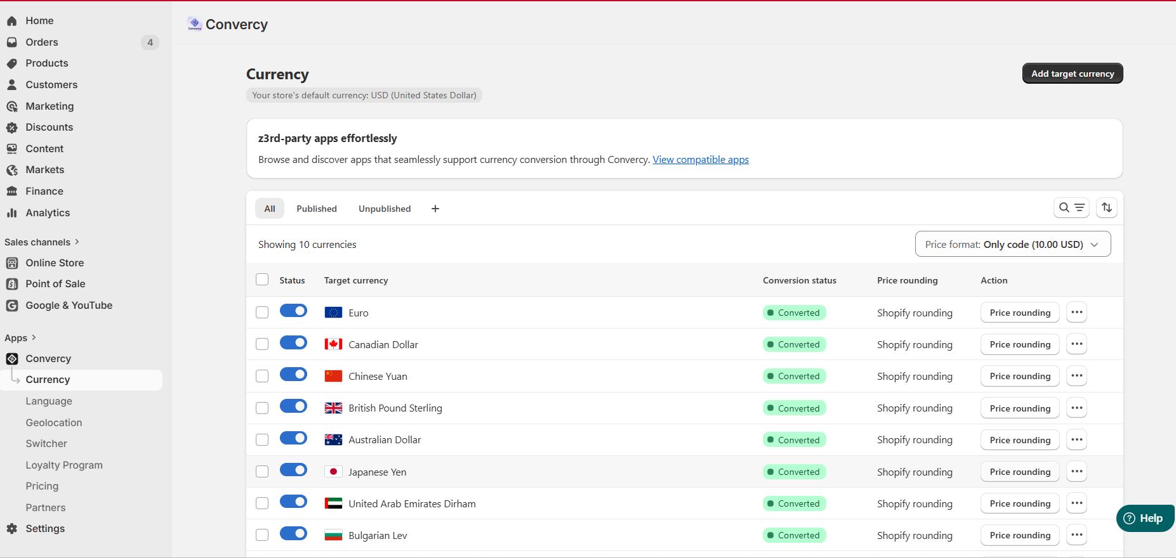Disable the Chinese Yuan status toggle

[x=293, y=374]
